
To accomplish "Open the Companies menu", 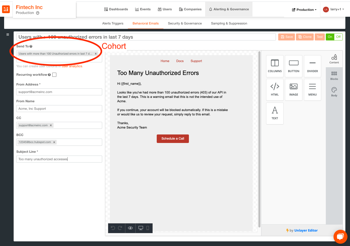I will pyautogui.click(x=190, y=9).
